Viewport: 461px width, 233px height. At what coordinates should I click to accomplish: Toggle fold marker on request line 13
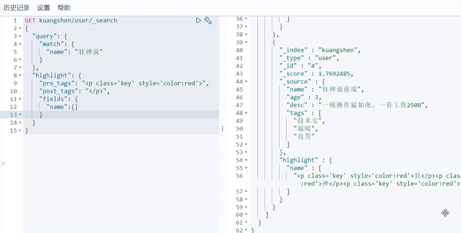20,115
